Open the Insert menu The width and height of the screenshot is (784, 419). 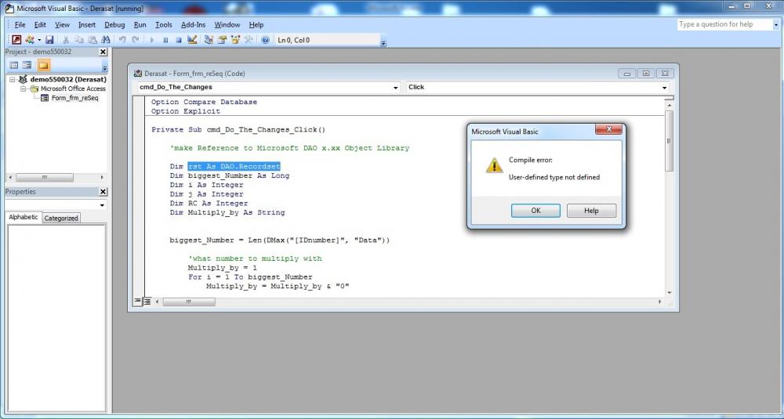(x=87, y=24)
